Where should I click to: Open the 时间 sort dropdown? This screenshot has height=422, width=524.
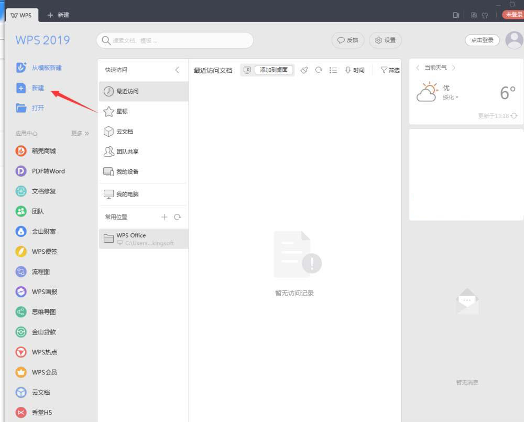coord(355,70)
